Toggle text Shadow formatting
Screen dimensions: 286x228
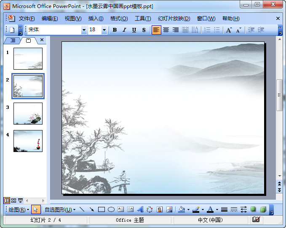144,30
